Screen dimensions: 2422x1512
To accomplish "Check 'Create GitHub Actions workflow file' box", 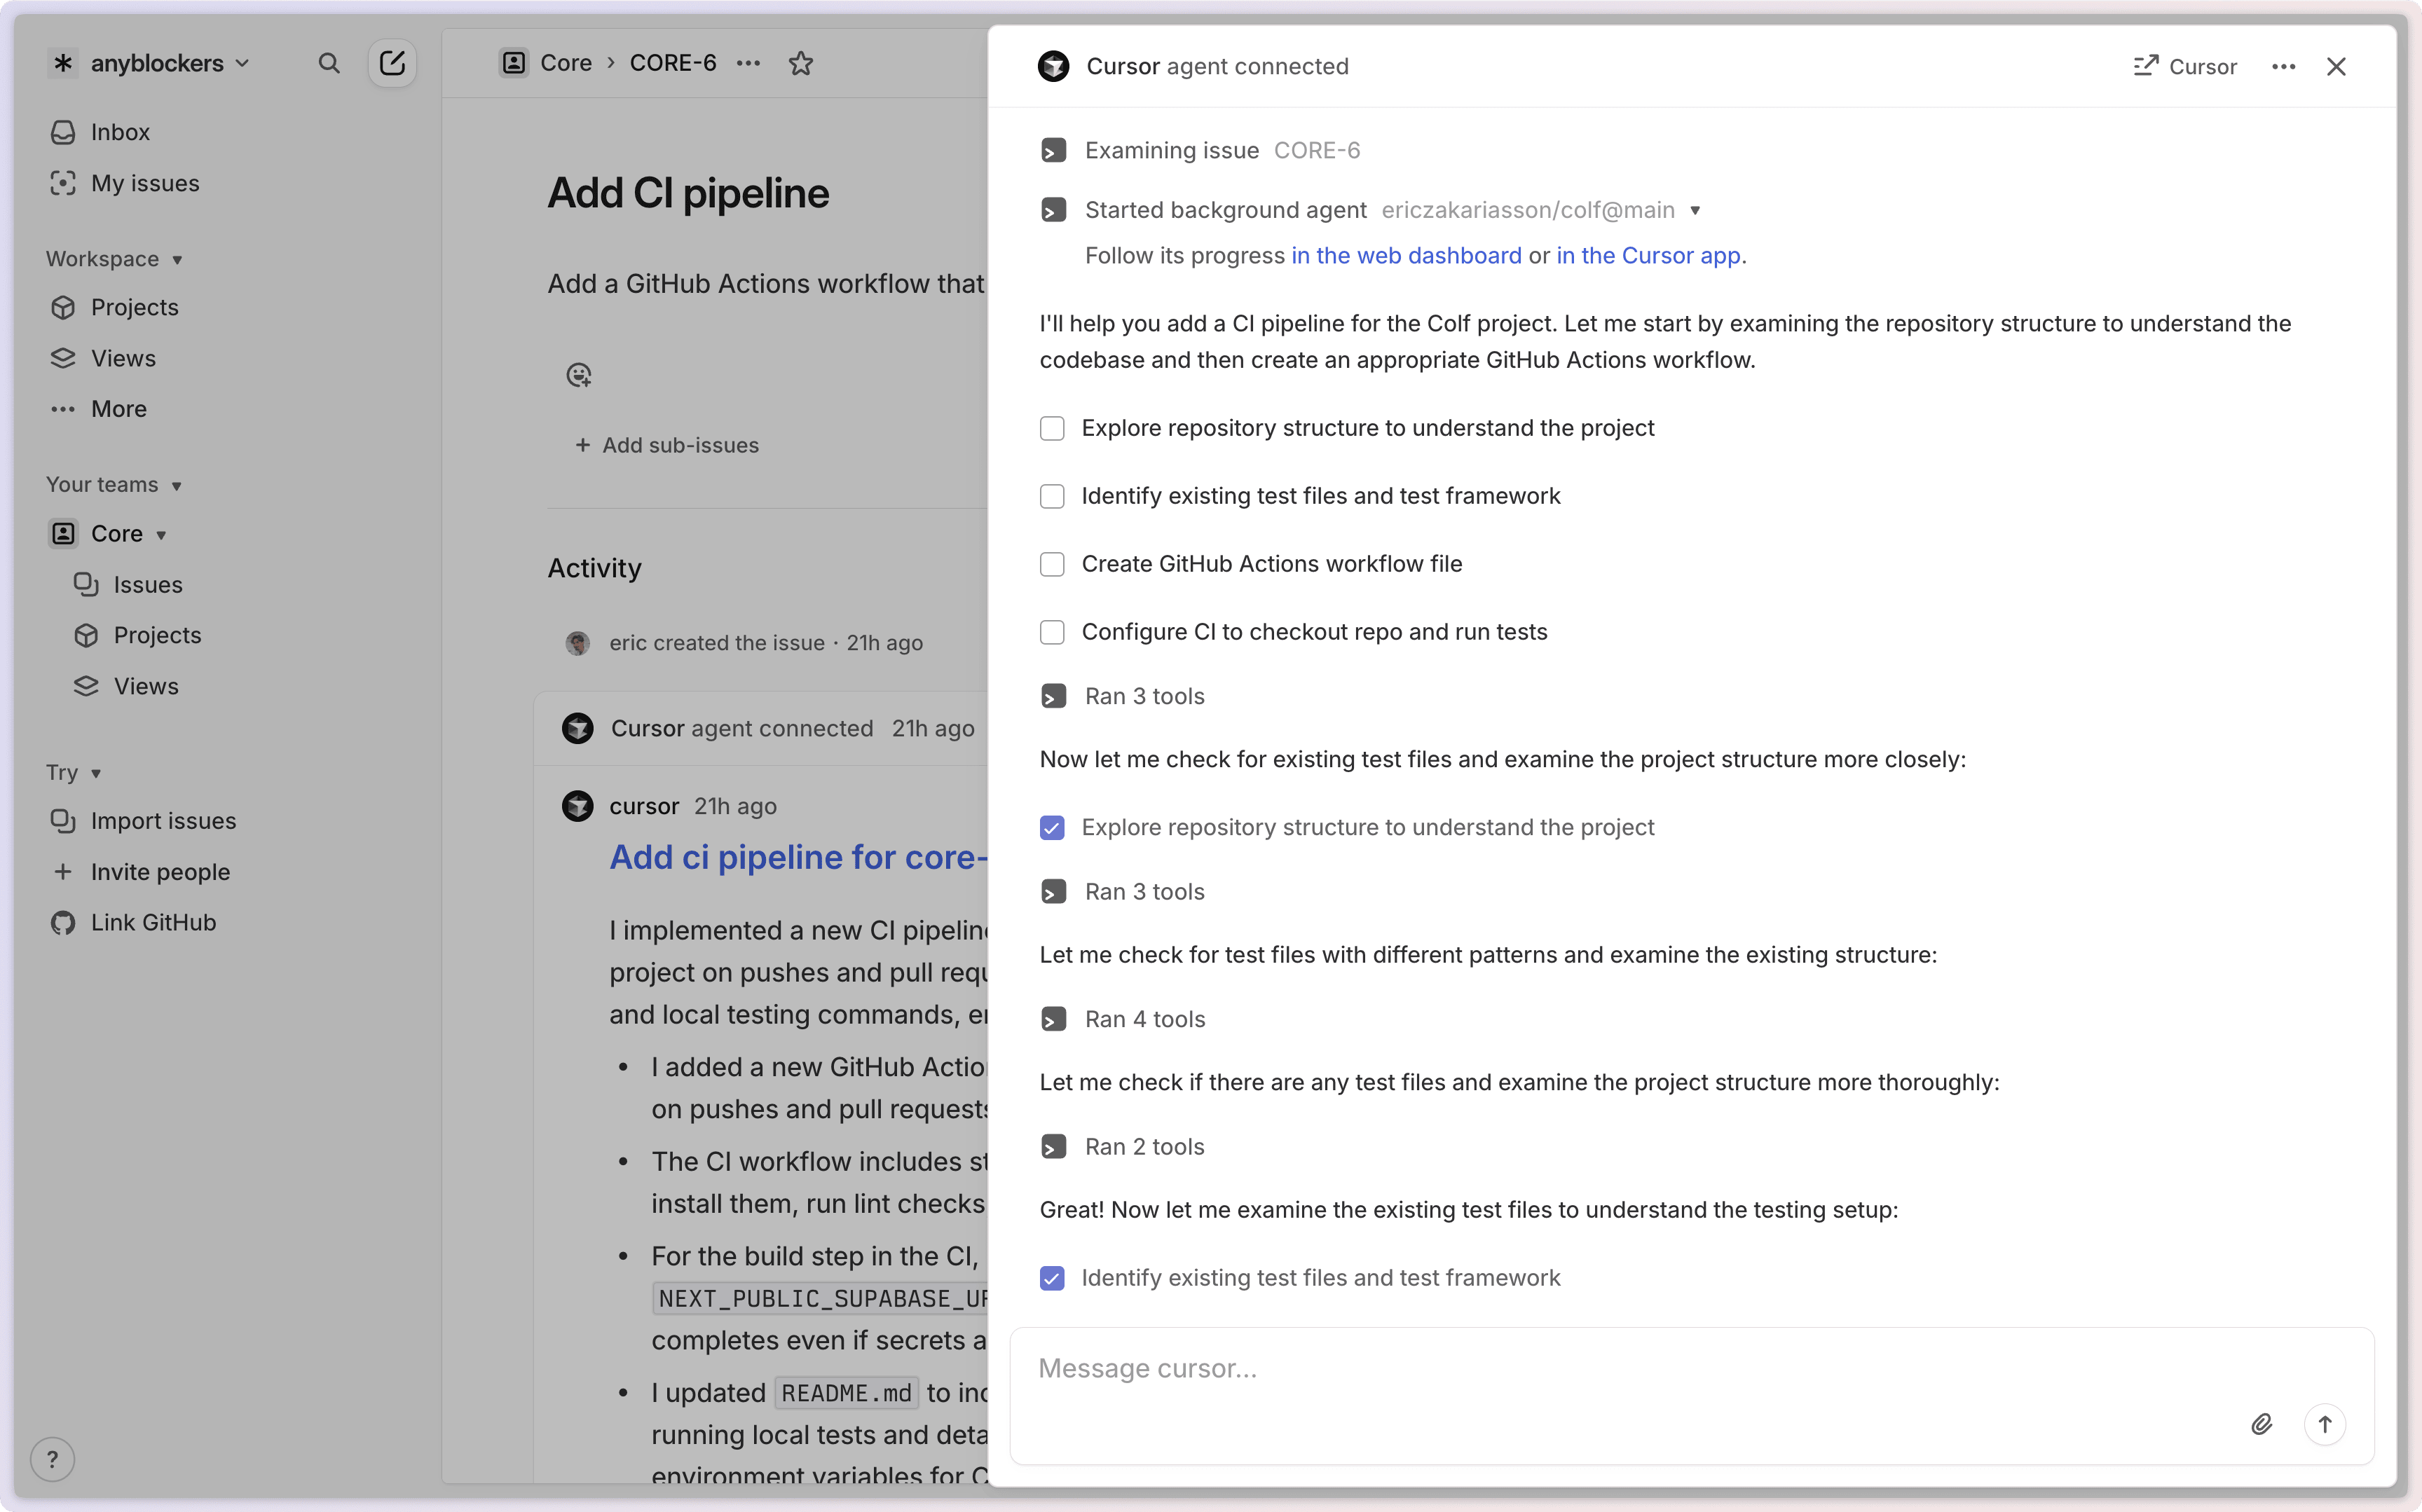I will click(x=1052, y=565).
